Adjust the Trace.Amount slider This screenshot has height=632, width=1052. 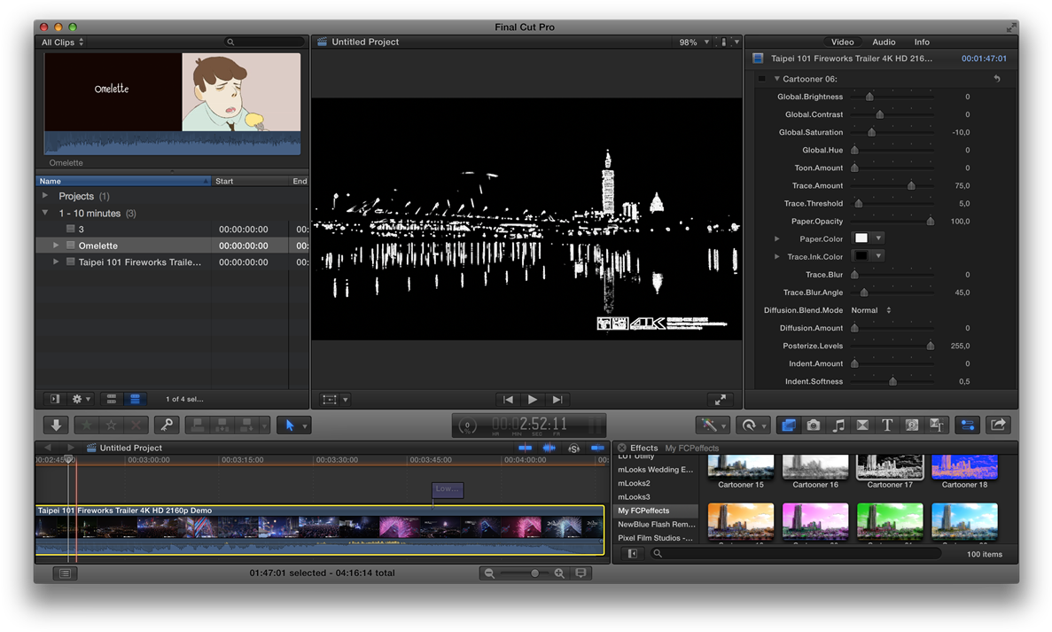(911, 185)
